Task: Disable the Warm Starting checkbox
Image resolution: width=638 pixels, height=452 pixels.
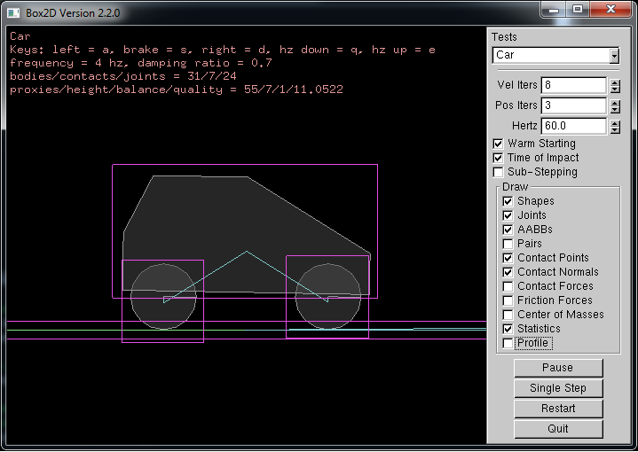Action: tap(499, 144)
